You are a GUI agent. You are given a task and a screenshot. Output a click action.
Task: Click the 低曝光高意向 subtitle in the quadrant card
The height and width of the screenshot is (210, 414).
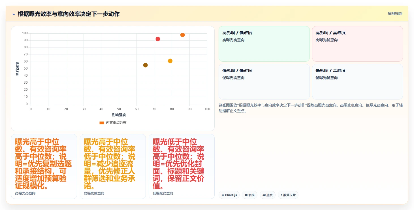[x=233, y=78]
